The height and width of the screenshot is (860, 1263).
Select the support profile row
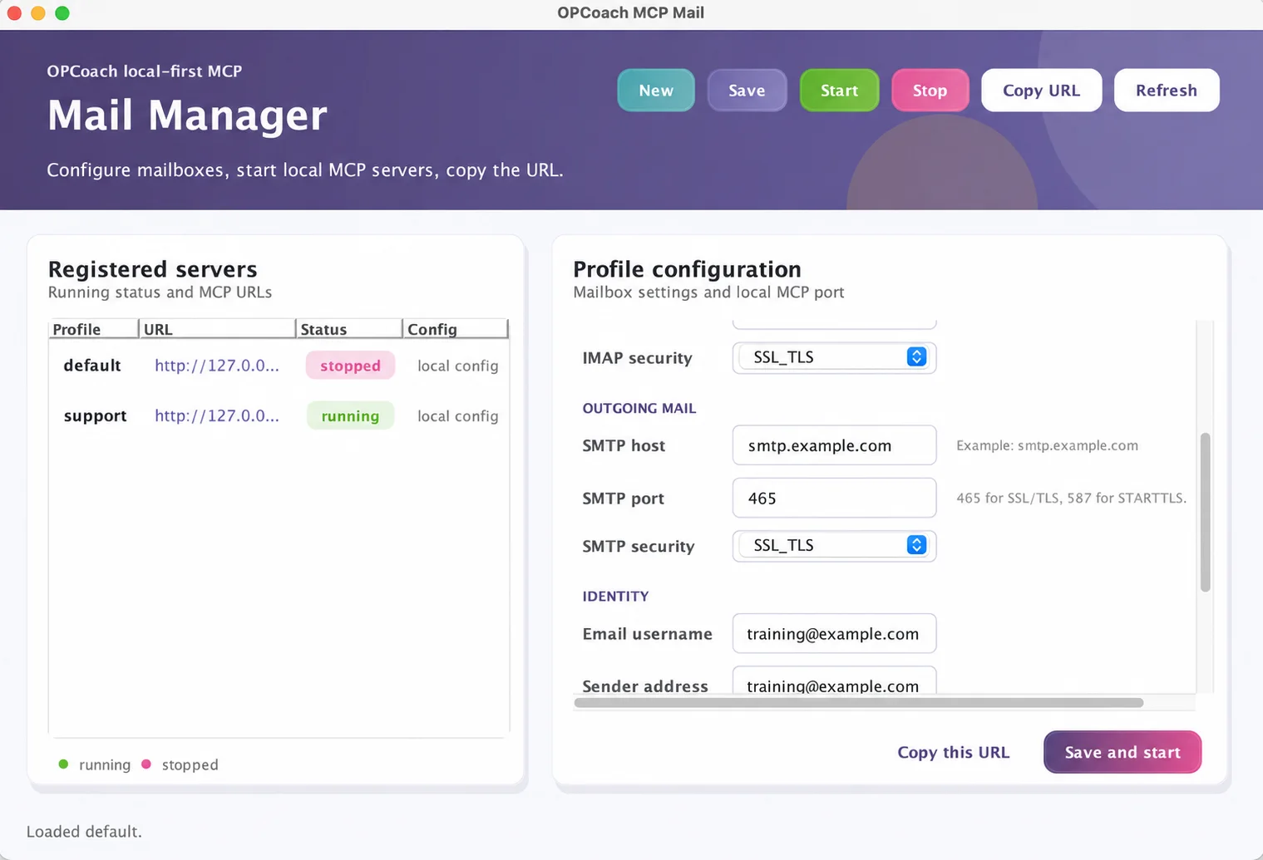click(x=279, y=415)
